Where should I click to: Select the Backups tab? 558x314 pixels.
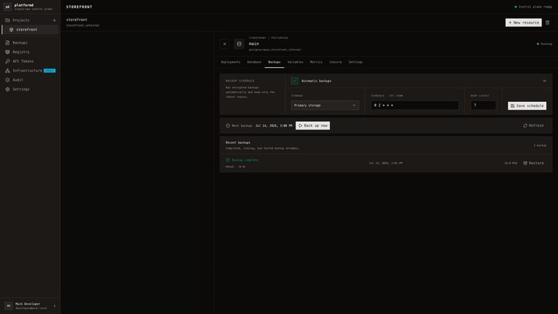274,62
